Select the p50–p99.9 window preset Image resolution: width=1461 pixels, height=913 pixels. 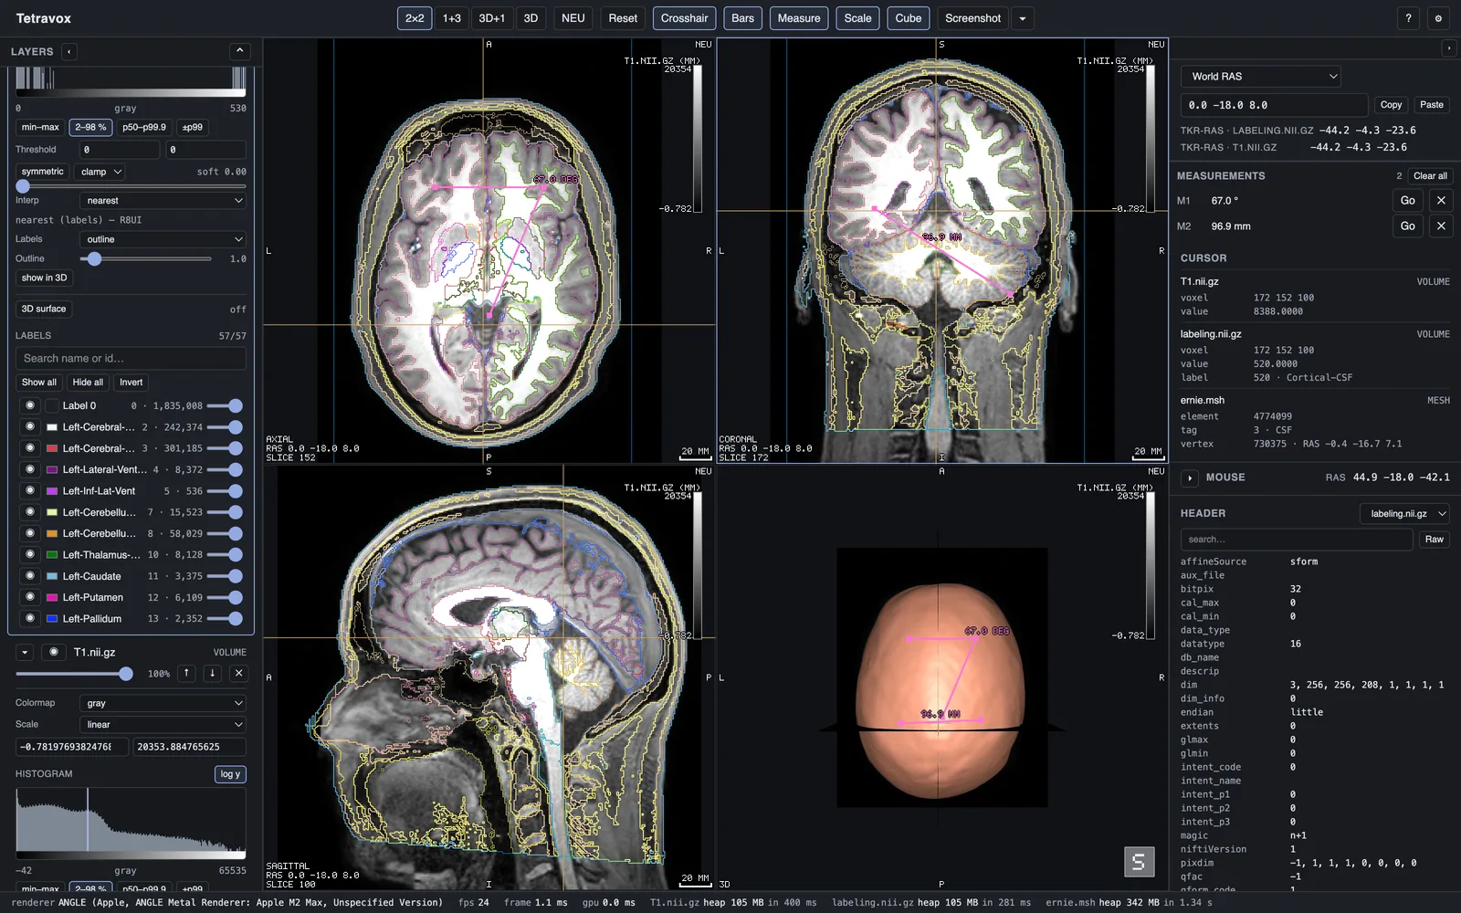pyautogui.click(x=144, y=128)
